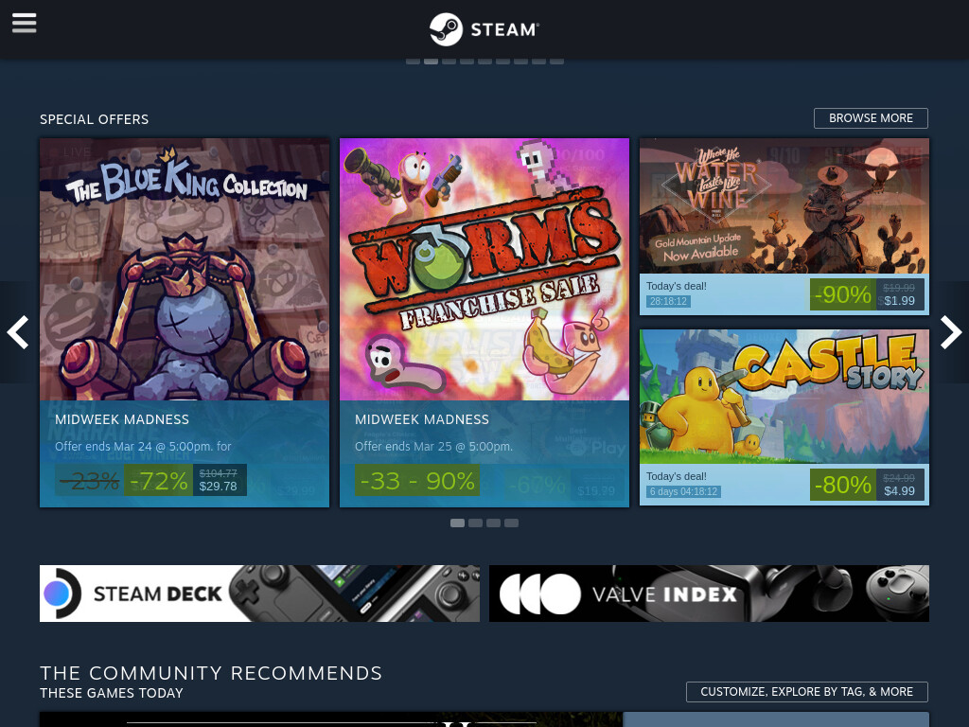969x727 pixels.
Task: Click the -80% discount badge on Castle Story
Action: [x=842, y=485]
